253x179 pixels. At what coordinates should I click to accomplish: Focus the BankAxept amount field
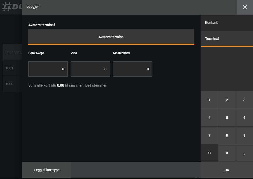pyautogui.click(x=48, y=69)
